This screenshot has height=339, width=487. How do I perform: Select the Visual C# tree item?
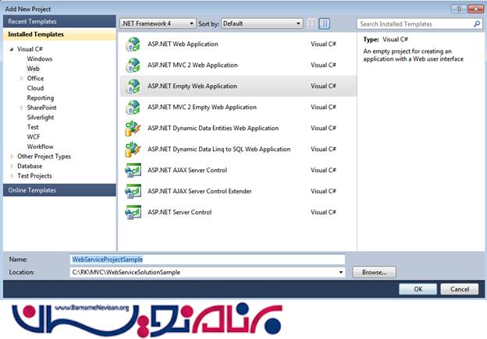(30, 49)
